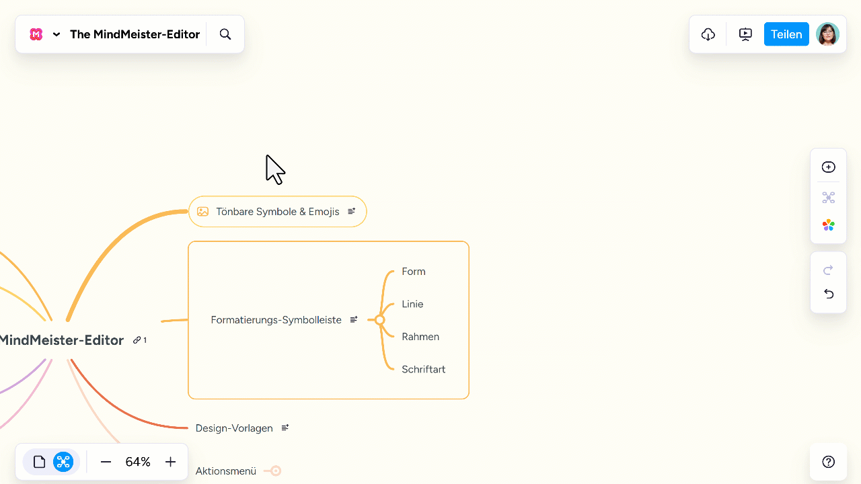The height and width of the screenshot is (484, 861).
Task: Open notes icon on Design-Vorlagen
Action: point(285,428)
